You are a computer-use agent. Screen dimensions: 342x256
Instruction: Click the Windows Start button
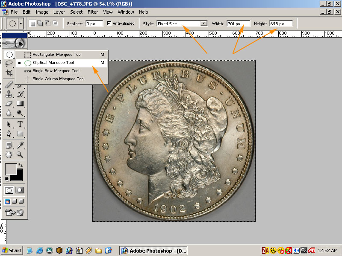tap(12, 250)
